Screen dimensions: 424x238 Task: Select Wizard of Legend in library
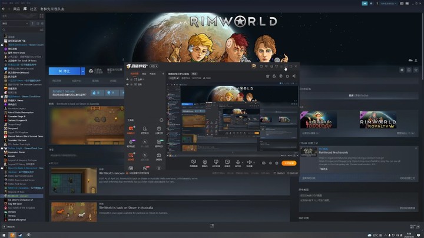pyautogui.click(x=18, y=220)
